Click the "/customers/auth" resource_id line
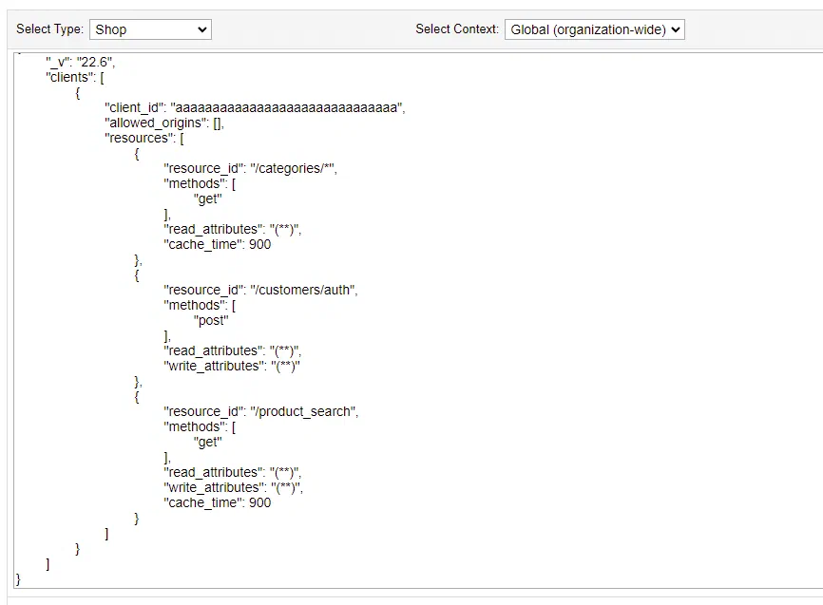The width and height of the screenshot is (823, 605). click(x=260, y=291)
